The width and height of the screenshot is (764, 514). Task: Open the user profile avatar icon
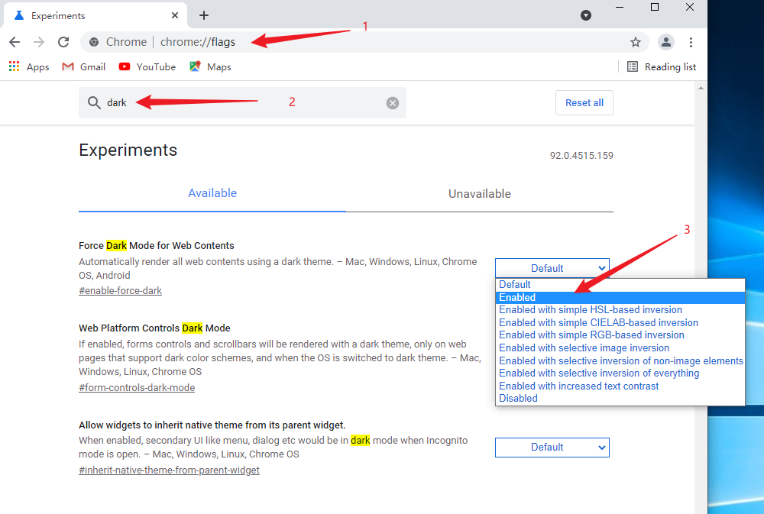coord(666,42)
